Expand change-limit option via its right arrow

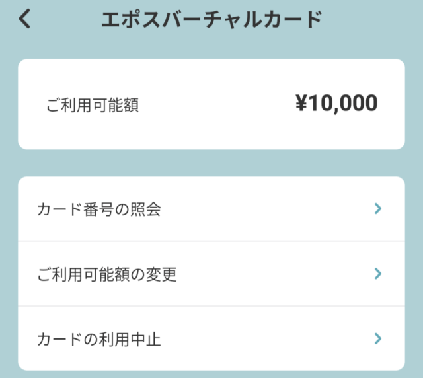coord(378,274)
